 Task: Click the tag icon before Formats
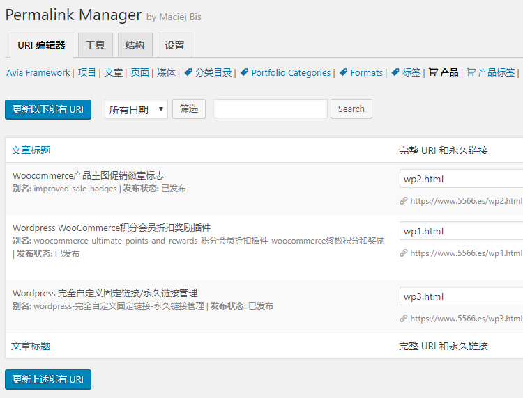tap(343, 72)
